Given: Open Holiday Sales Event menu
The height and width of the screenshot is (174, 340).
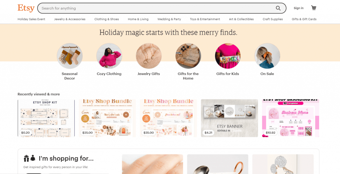Looking at the screenshot, I should click(x=32, y=19).
